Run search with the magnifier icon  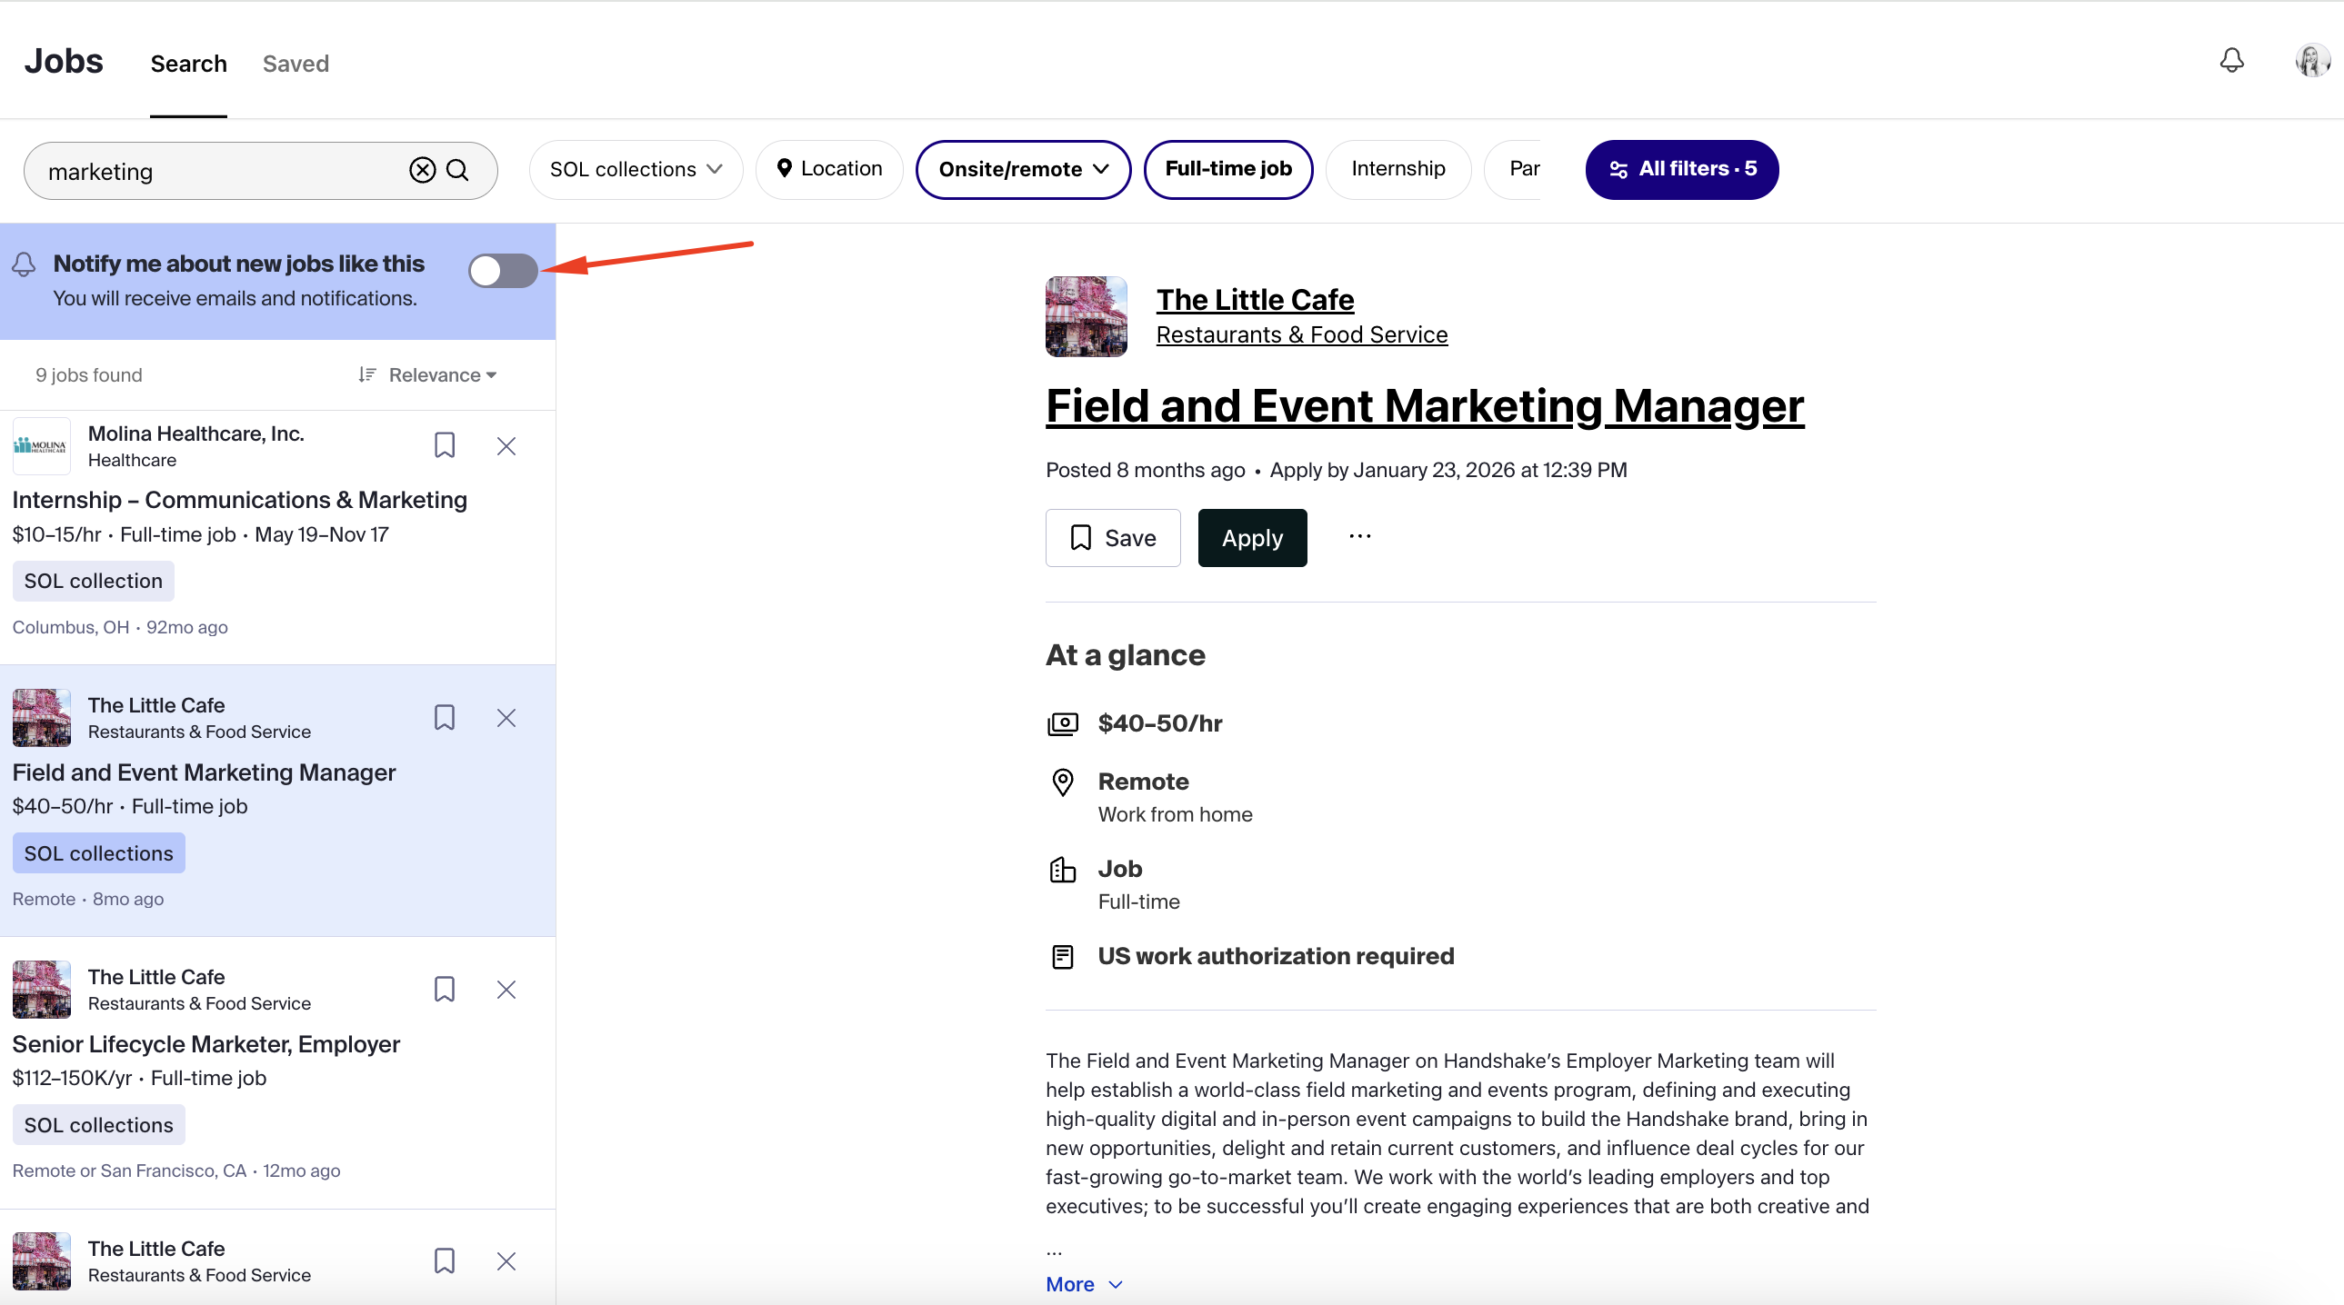click(457, 170)
